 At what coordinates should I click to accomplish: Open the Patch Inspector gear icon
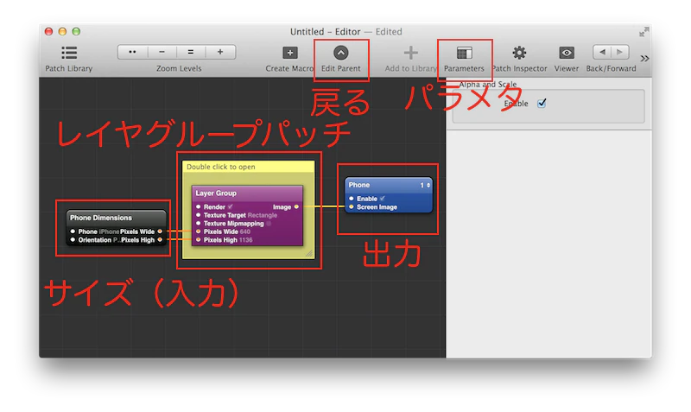(519, 53)
